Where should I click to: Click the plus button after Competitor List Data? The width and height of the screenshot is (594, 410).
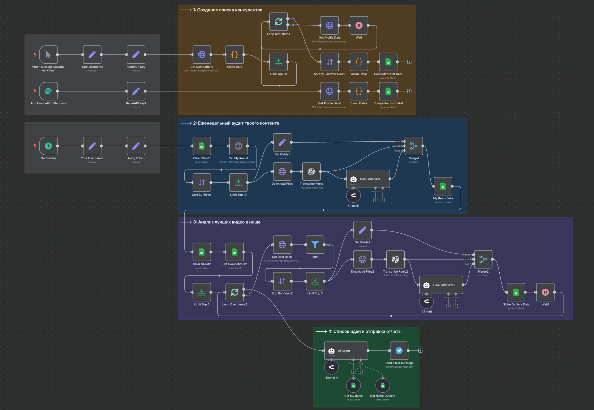tap(409, 62)
